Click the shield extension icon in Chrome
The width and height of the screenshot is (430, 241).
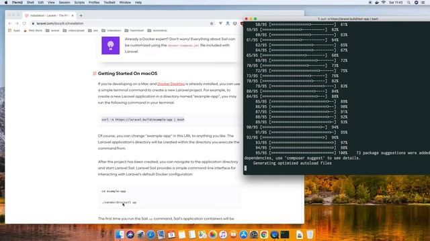click(x=235, y=23)
